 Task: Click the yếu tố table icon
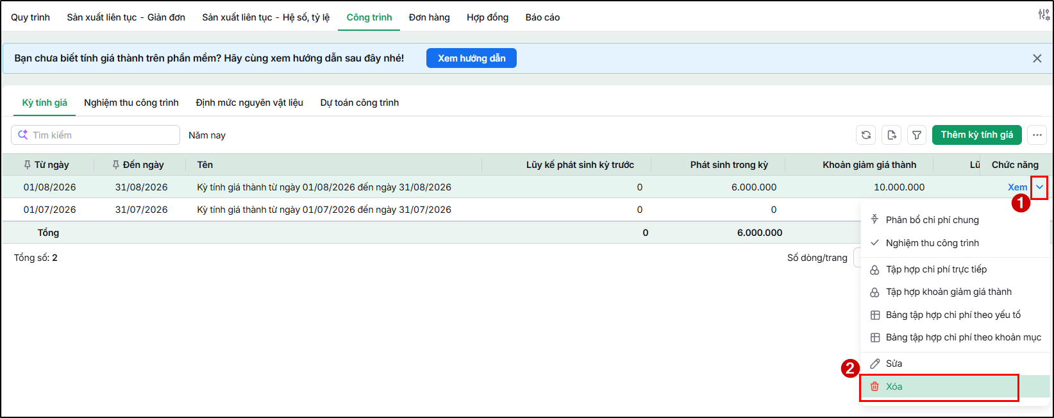[x=874, y=315]
